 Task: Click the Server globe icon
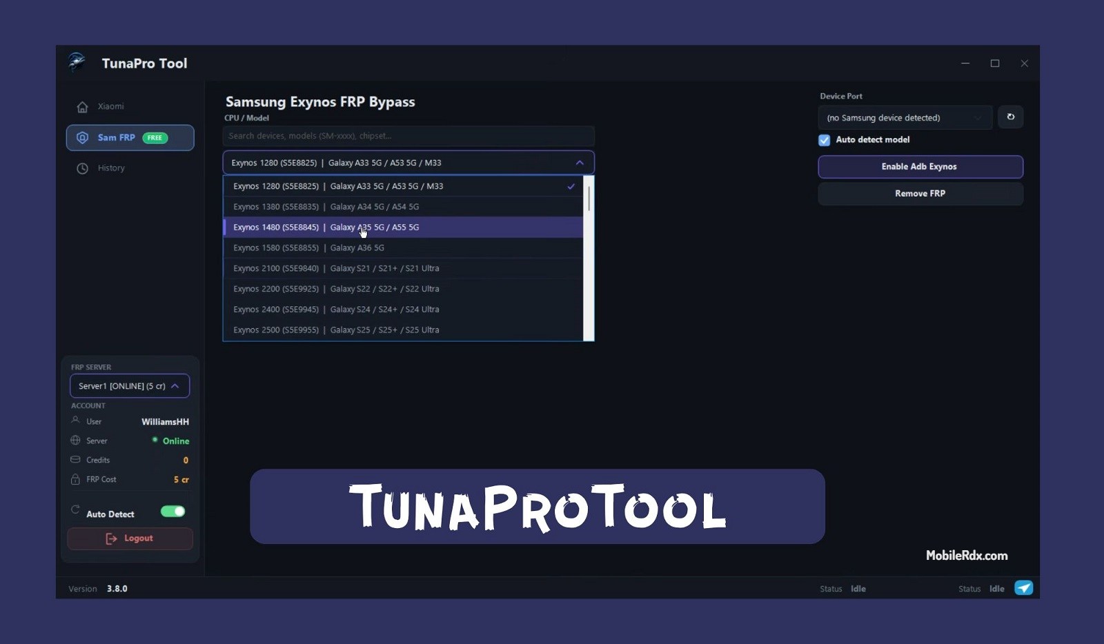click(76, 440)
